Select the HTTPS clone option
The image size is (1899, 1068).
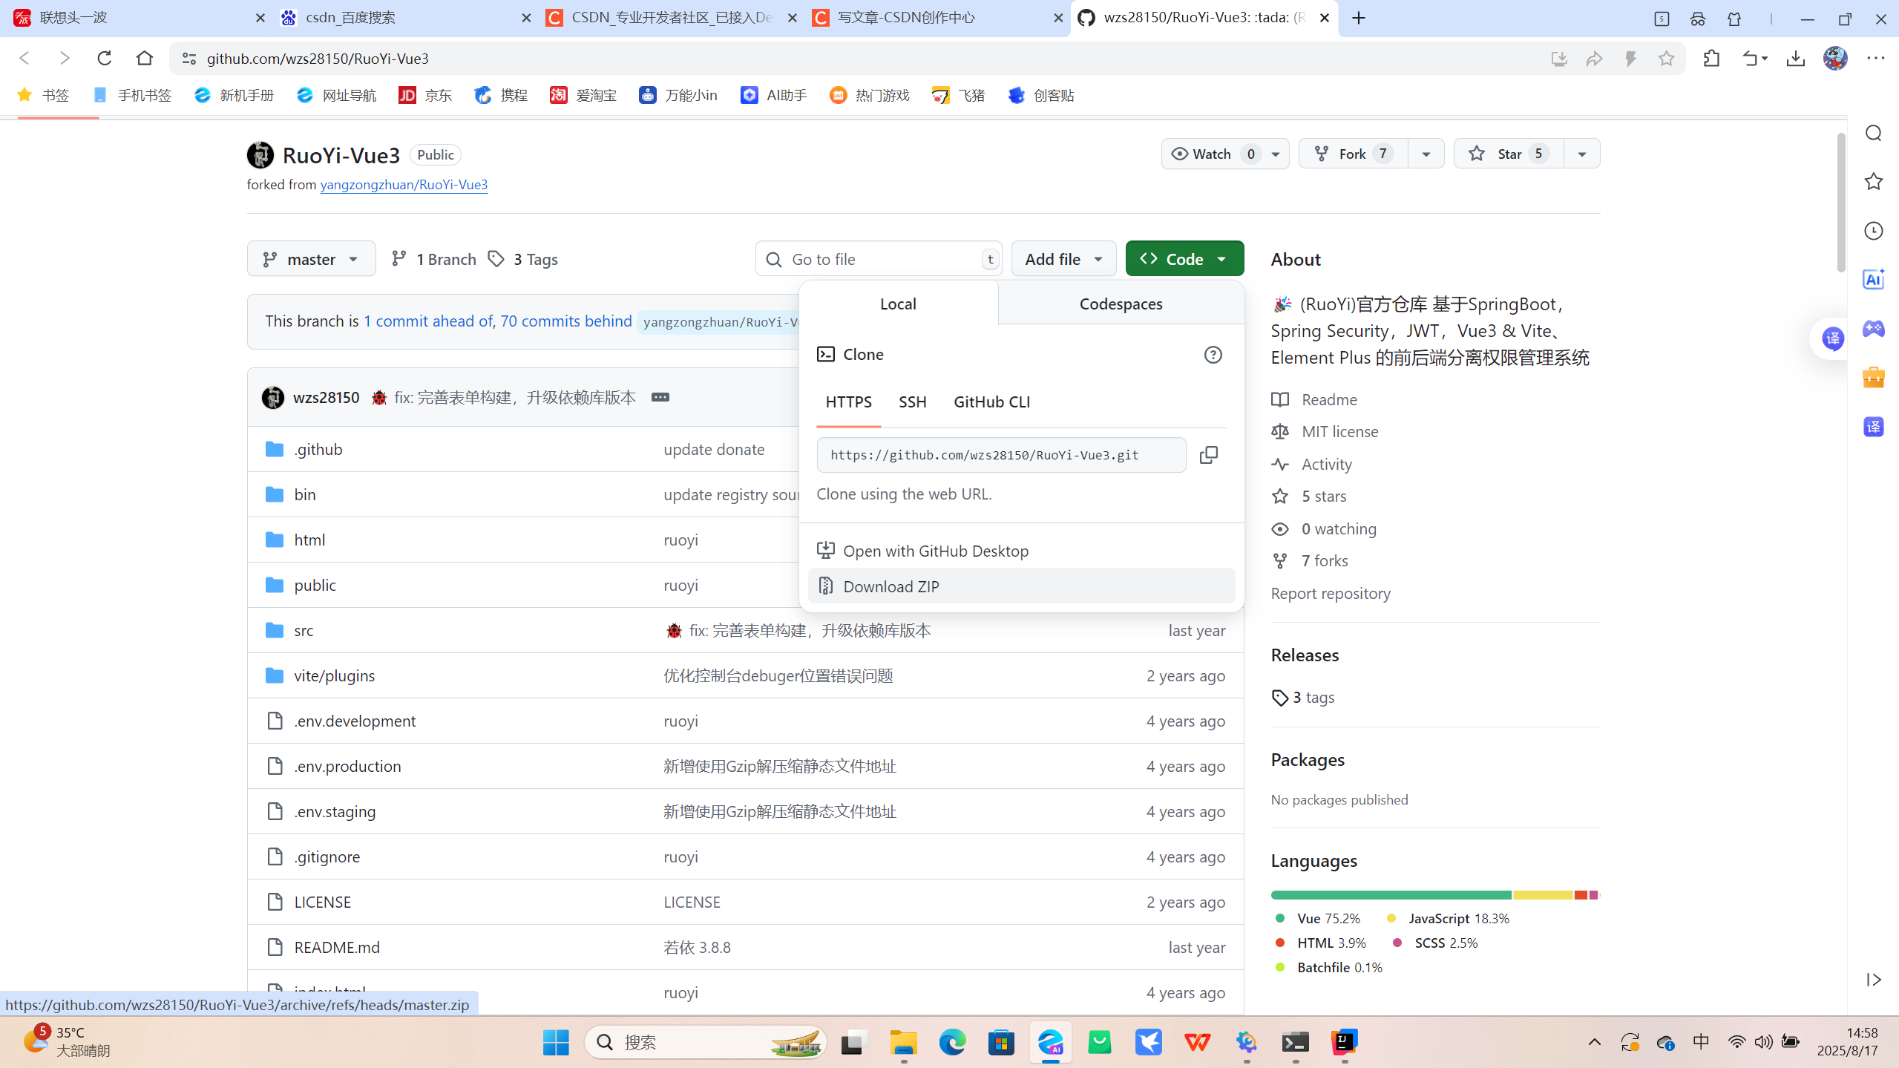(848, 402)
